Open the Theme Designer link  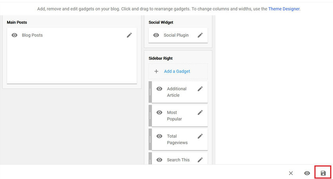coord(284,9)
